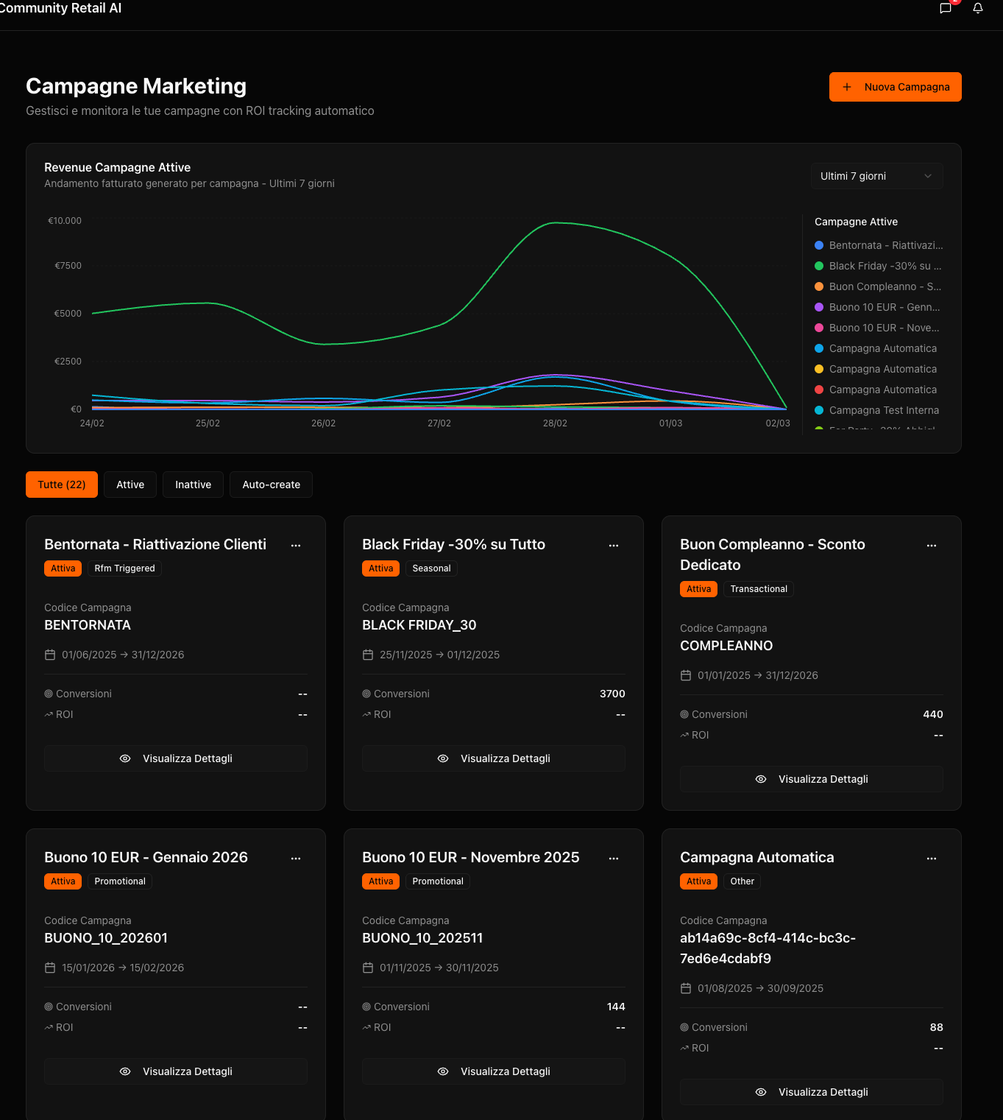
Task: Open options menu for Buono 10 EUR Gennaio
Action: tap(296, 859)
